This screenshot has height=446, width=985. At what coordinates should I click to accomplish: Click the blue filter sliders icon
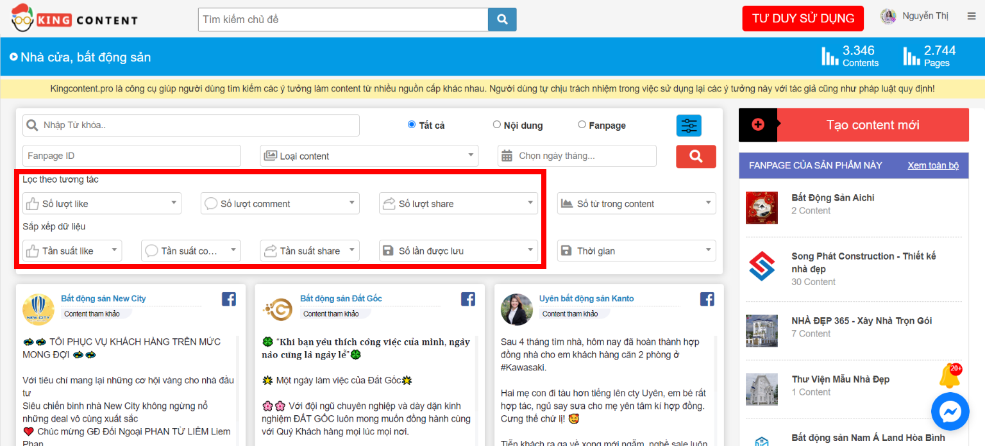click(689, 126)
